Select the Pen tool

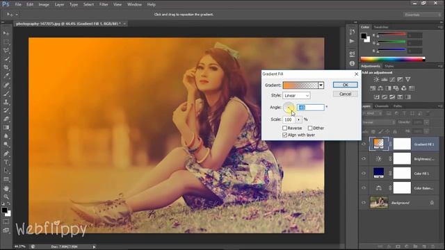(6, 153)
